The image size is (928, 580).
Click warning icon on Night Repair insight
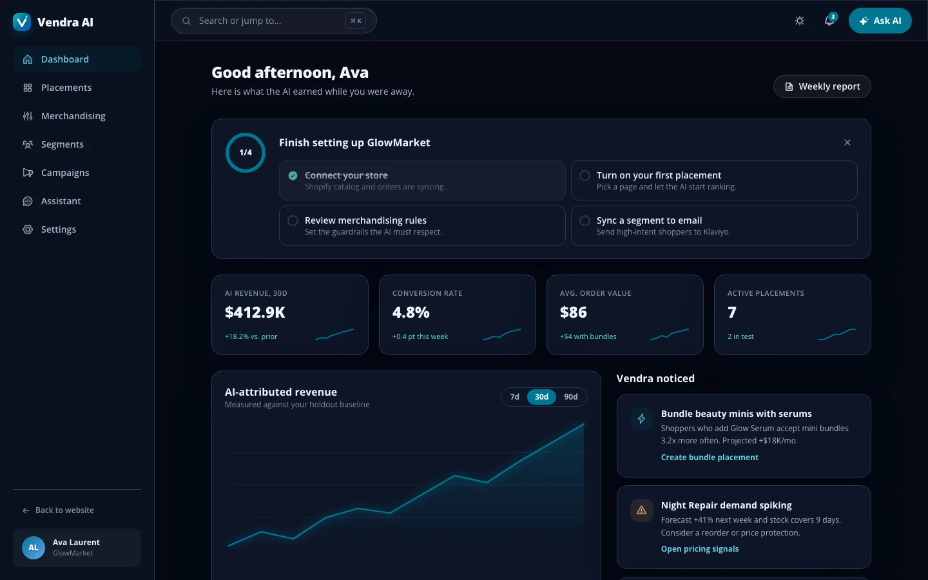click(x=641, y=510)
